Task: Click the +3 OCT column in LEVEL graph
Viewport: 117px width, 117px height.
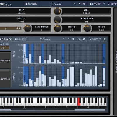Action: tap(42, 54)
